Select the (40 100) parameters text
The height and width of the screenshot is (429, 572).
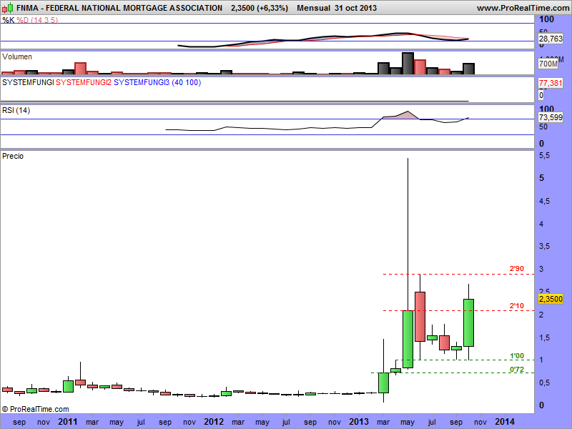click(187, 82)
